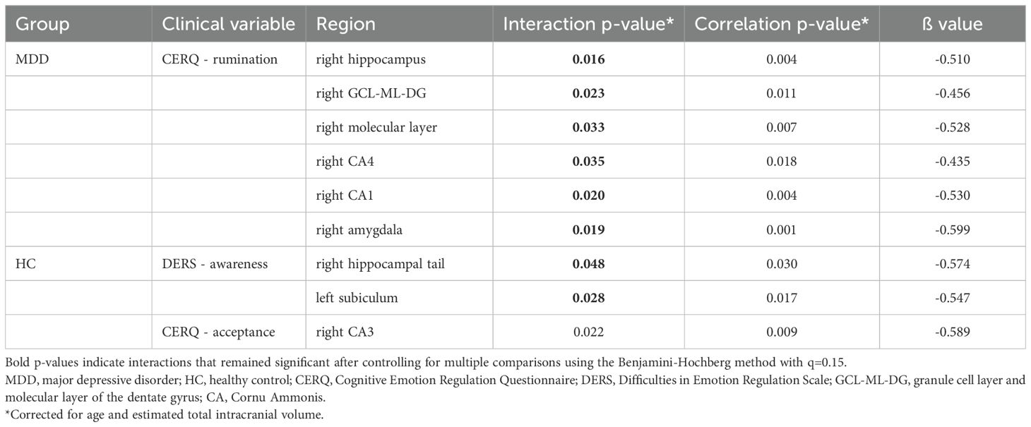The image size is (1031, 427).
Task: Click the right CA3 region cell
Action: [344, 332]
